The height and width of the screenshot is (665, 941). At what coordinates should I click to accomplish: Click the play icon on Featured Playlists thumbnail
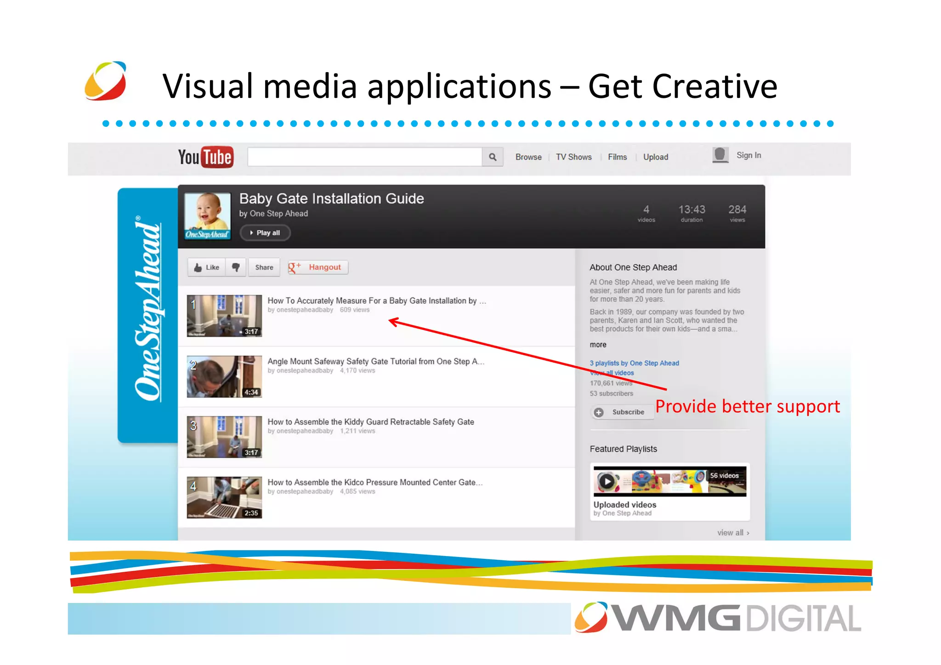[607, 481]
